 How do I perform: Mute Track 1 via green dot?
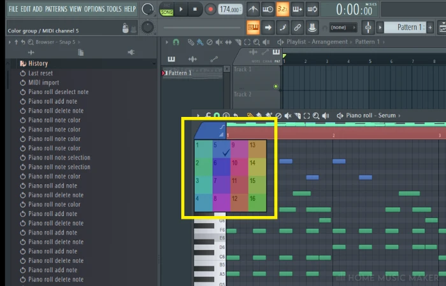(275, 86)
